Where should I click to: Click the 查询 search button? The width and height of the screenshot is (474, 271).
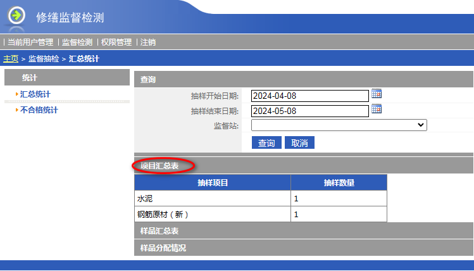pos(266,143)
